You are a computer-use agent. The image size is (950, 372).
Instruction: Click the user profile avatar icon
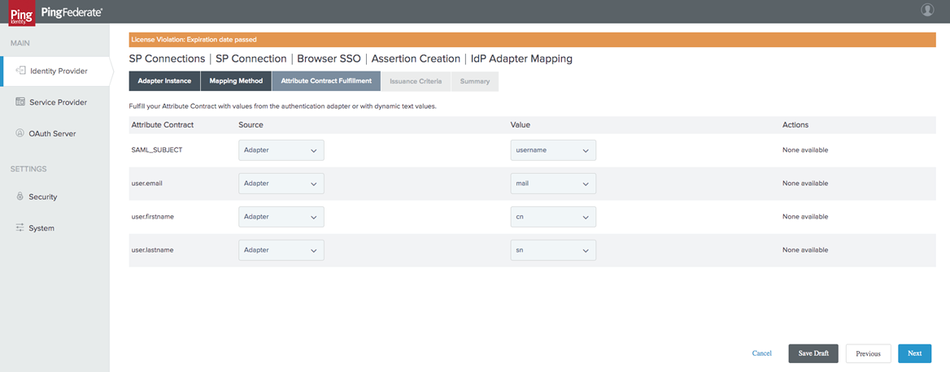[x=927, y=10]
